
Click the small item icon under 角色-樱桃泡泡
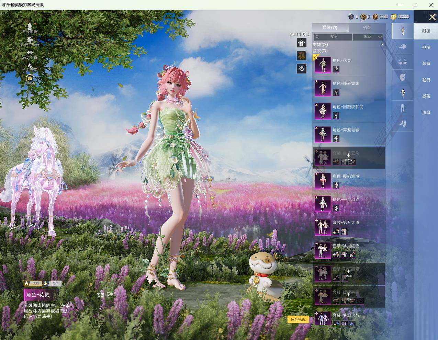tap(336, 185)
